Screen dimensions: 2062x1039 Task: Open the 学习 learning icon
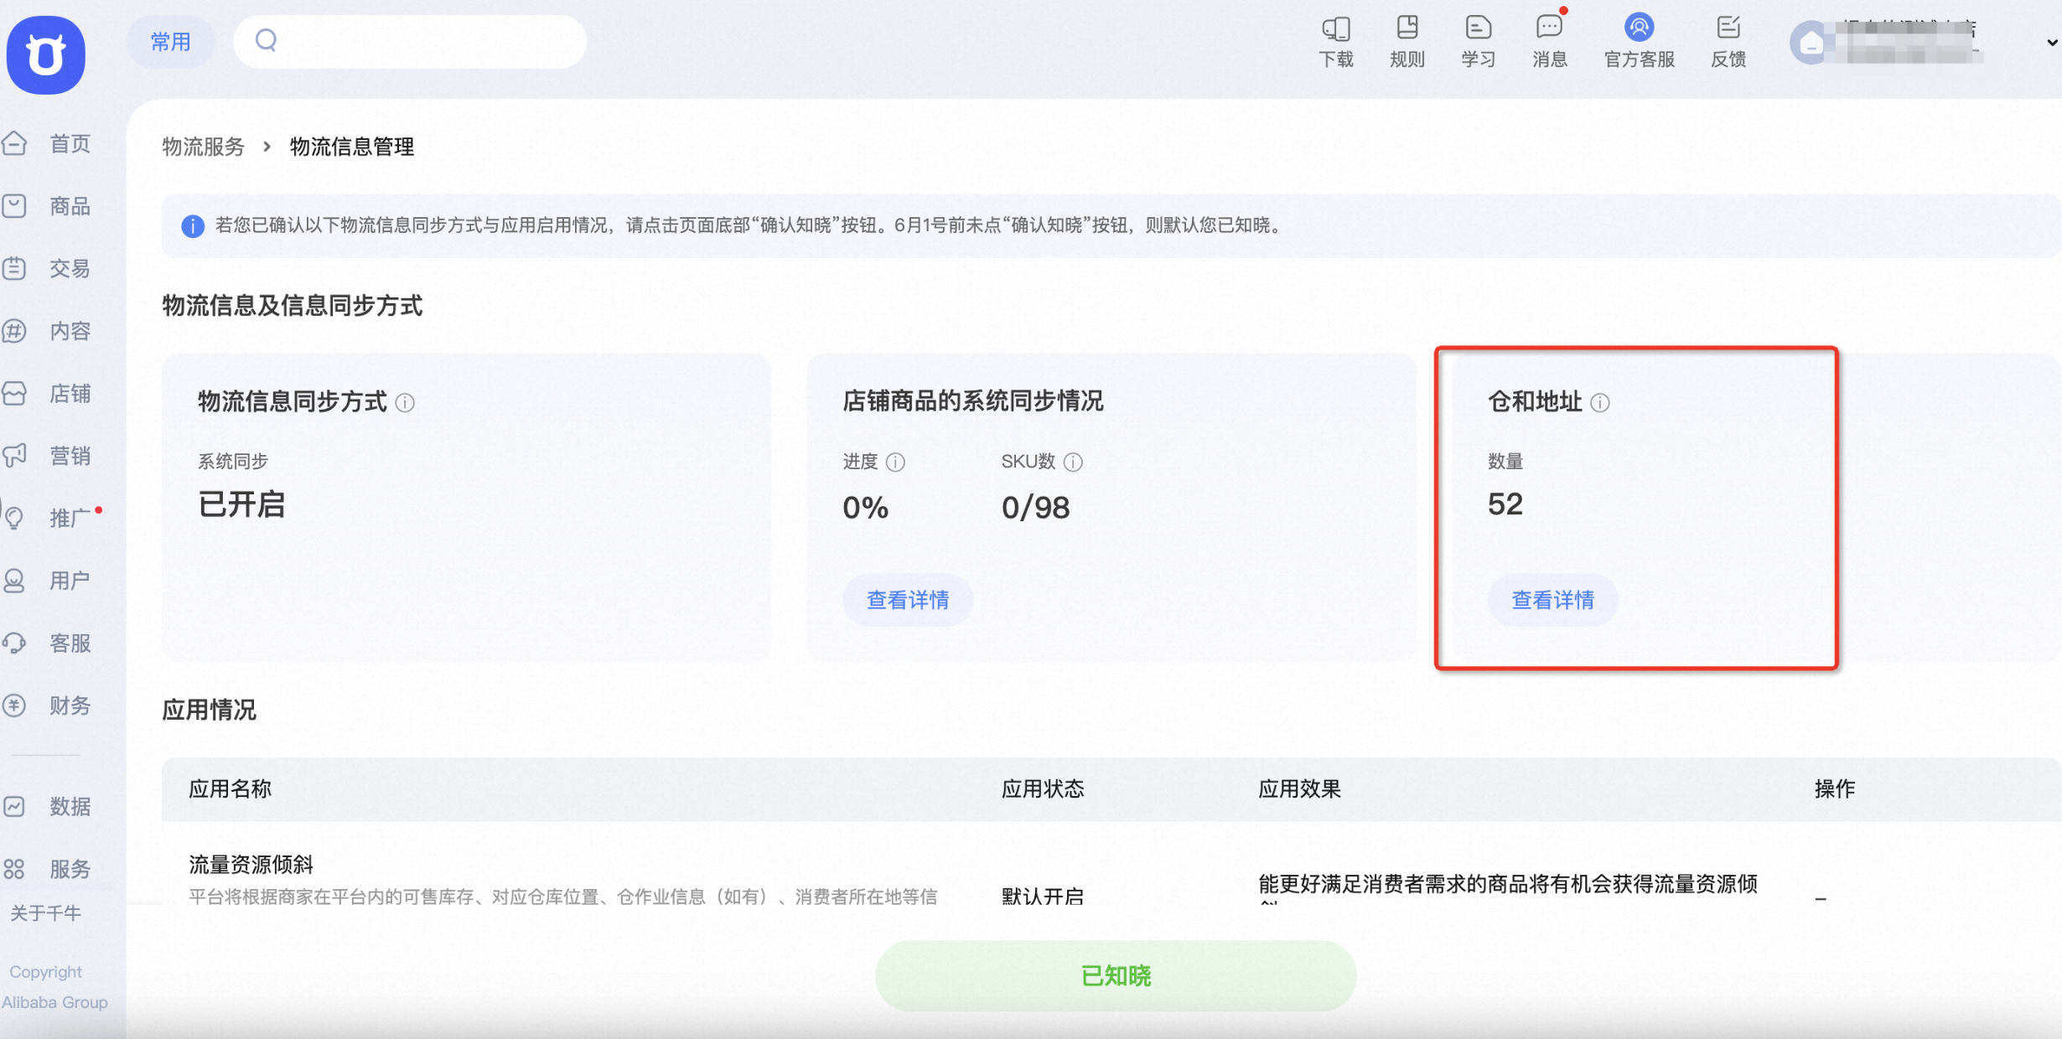1479,28
